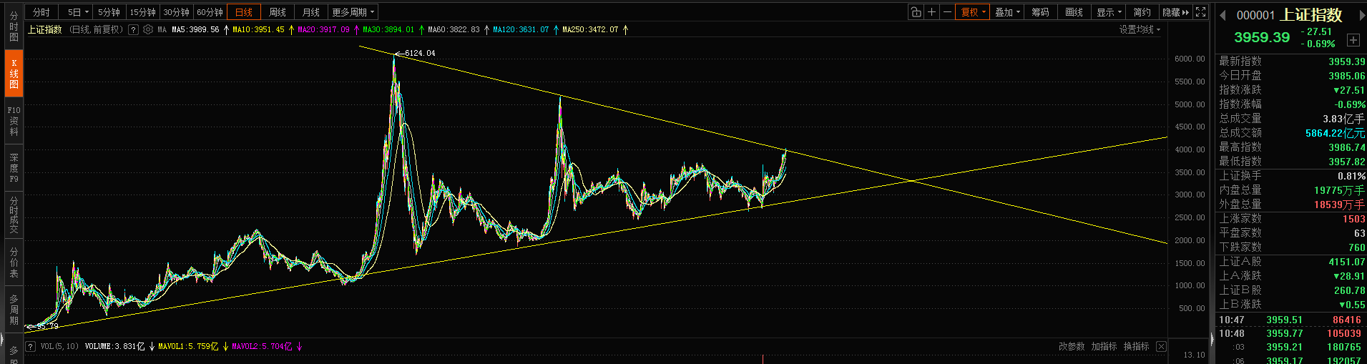Open 分价表 sidebar tab
The width and height of the screenshot is (1367, 364).
[x=14, y=262]
